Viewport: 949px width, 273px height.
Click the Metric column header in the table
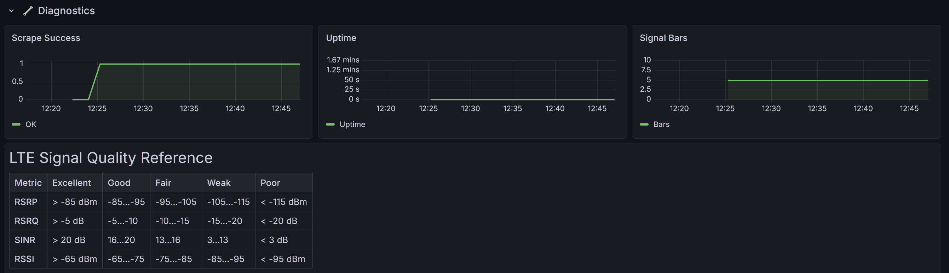point(28,183)
